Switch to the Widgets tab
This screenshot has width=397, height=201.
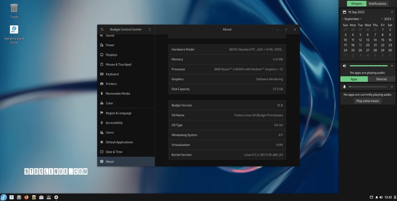[x=356, y=4]
